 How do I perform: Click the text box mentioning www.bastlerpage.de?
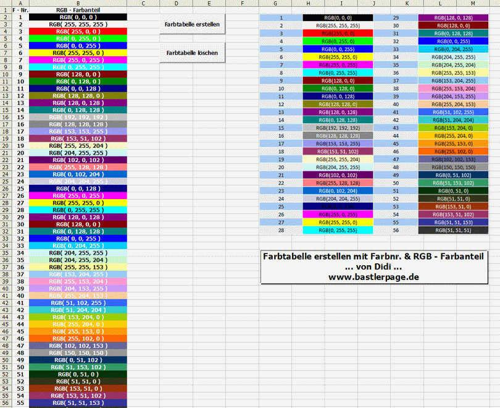[374, 267]
